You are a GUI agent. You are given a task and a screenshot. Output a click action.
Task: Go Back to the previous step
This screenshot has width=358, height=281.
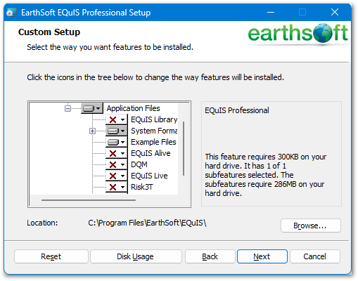[210, 256]
